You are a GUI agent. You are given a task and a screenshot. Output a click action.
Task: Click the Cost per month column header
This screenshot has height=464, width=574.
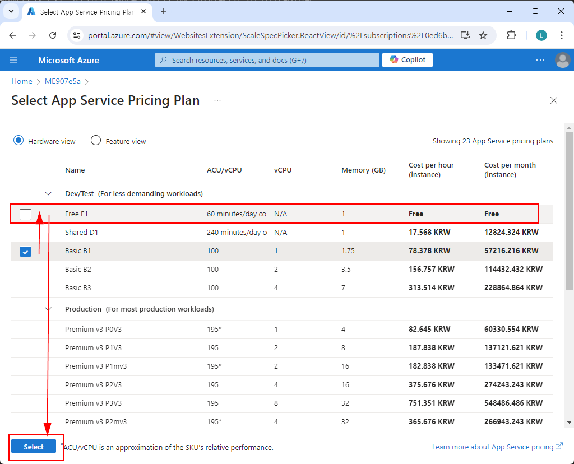pyautogui.click(x=510, y=170)
